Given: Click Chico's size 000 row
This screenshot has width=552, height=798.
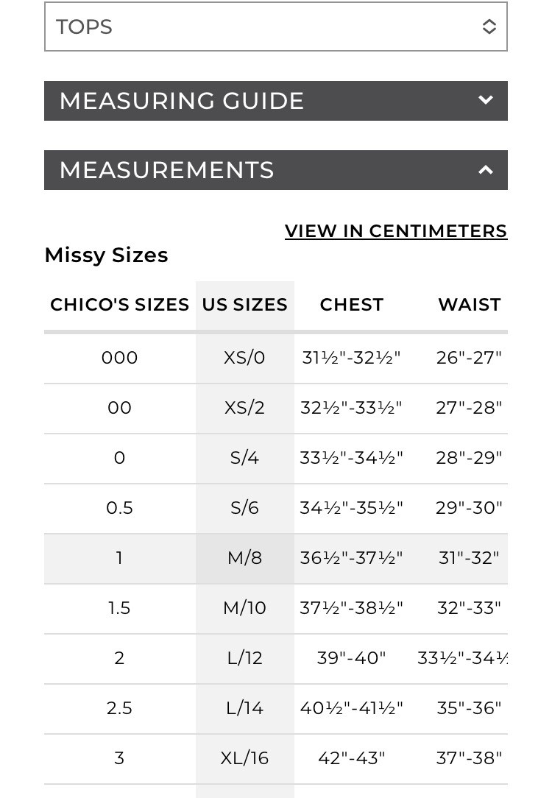Looking at the screenshot, I should (x=276, y=358).
